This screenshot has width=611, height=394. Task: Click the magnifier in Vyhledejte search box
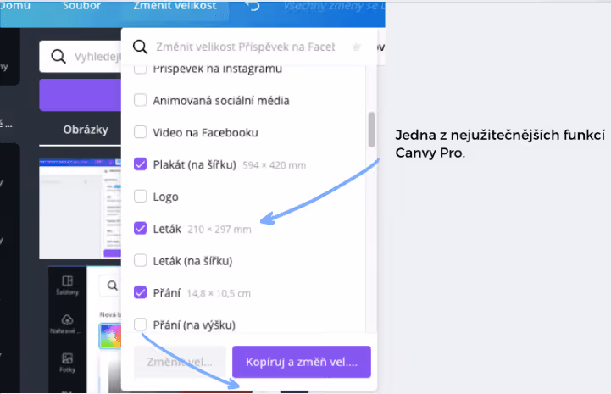[x=58, y=57]
